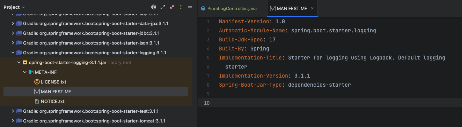
Task: Click jar archive icon of spring-boot-starter-logging-3.1.1.jar
Action: coord(25,63)
